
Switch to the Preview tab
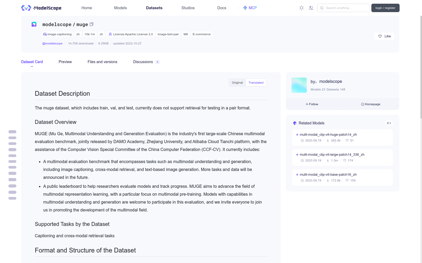click(x=65, y=62)
